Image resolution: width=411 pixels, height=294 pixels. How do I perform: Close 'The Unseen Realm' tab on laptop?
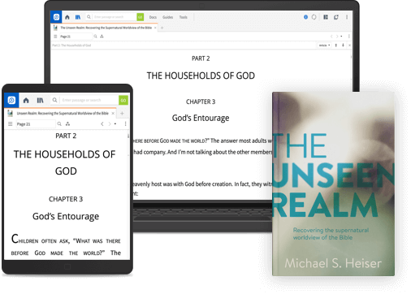click(155, 28)
